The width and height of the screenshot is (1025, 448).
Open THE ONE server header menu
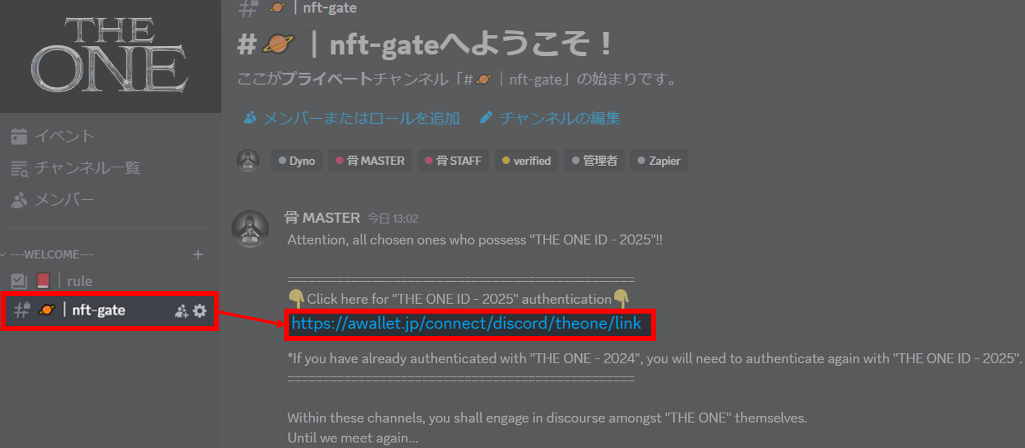(110, 56)
